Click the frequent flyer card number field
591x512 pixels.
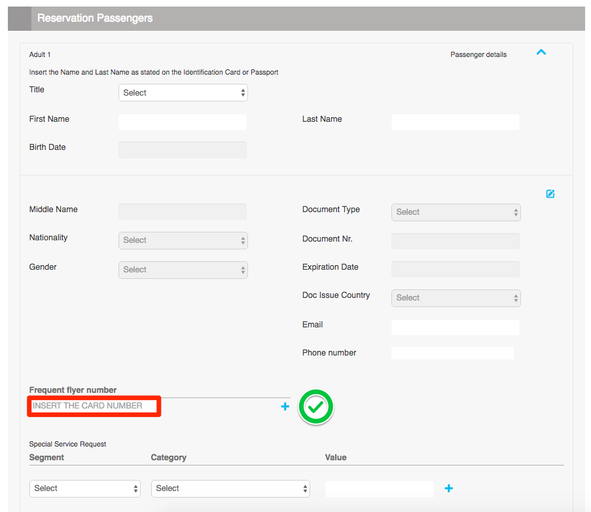94,406
